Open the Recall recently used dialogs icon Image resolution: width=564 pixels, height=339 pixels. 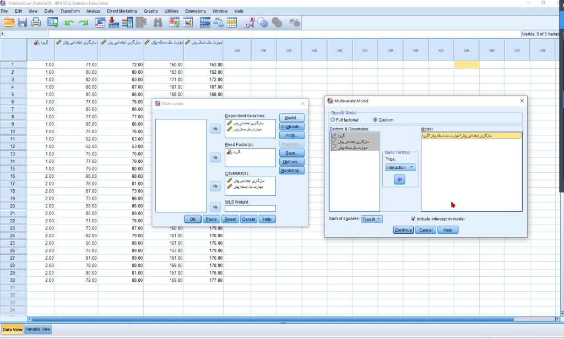tap(52, 23)
